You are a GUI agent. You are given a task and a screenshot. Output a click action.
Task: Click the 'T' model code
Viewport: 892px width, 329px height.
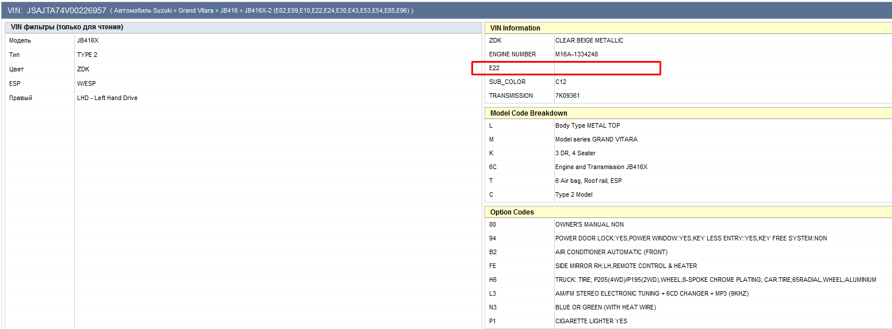[x=491, y=181]
